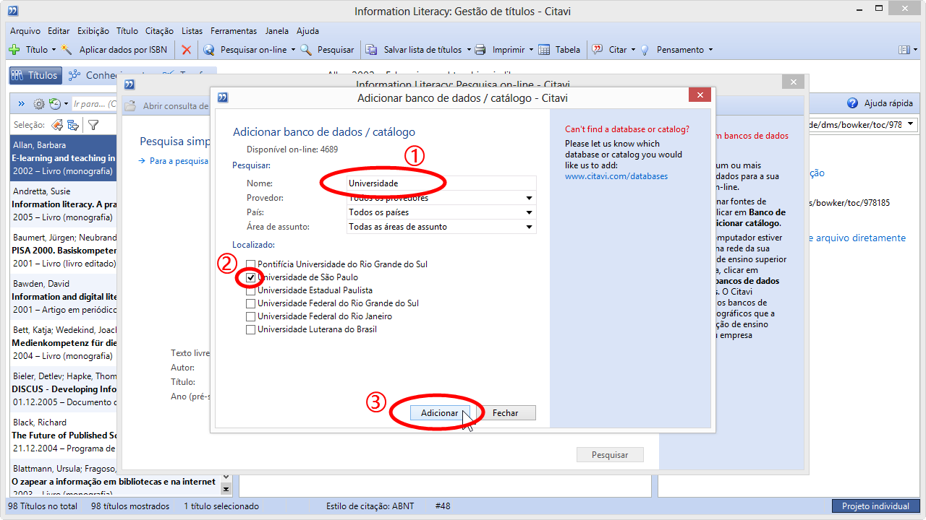Click the first Seleção arrow icon
The width and height of the screenshot is (926, 520).
pos(57,125)
